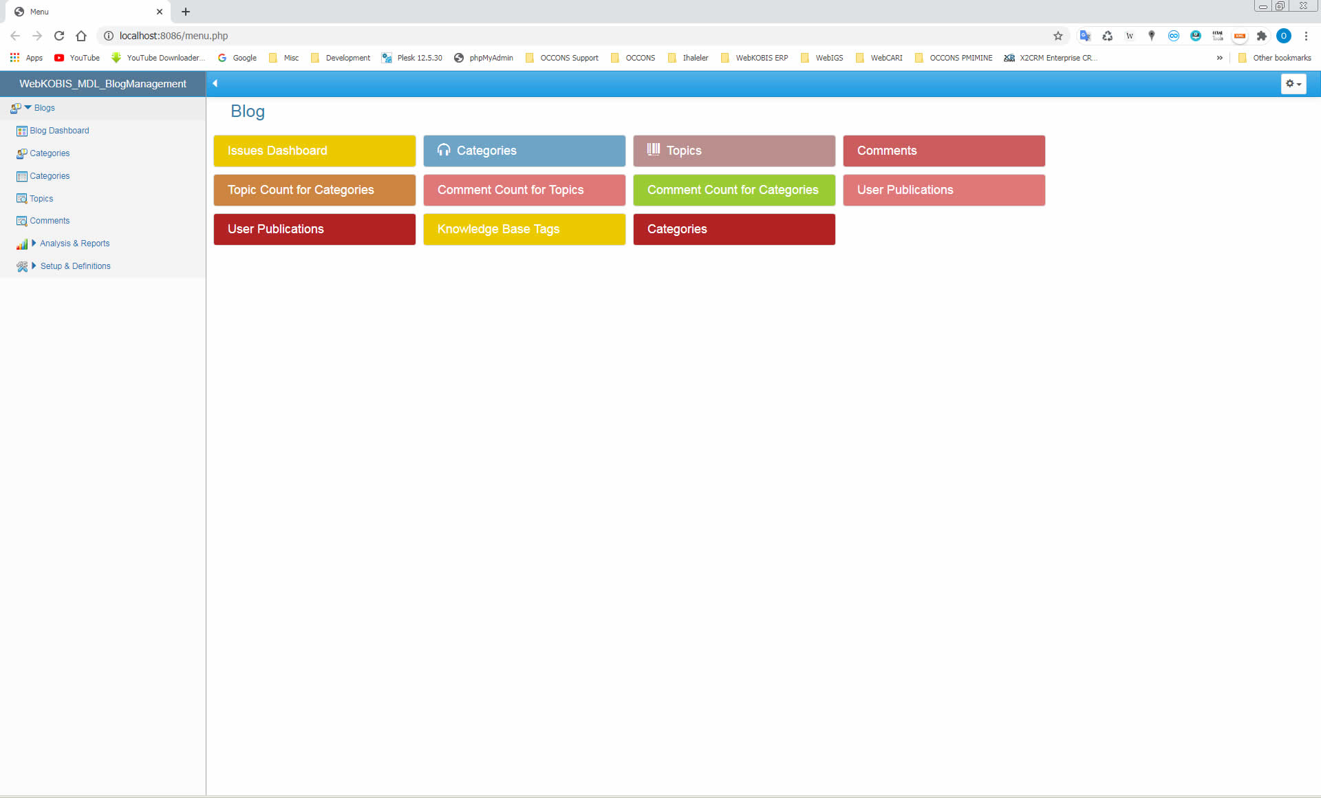Select Setup & Definitions in sidebar
This screenshot has width=1321, height=798.
(75, 266)
